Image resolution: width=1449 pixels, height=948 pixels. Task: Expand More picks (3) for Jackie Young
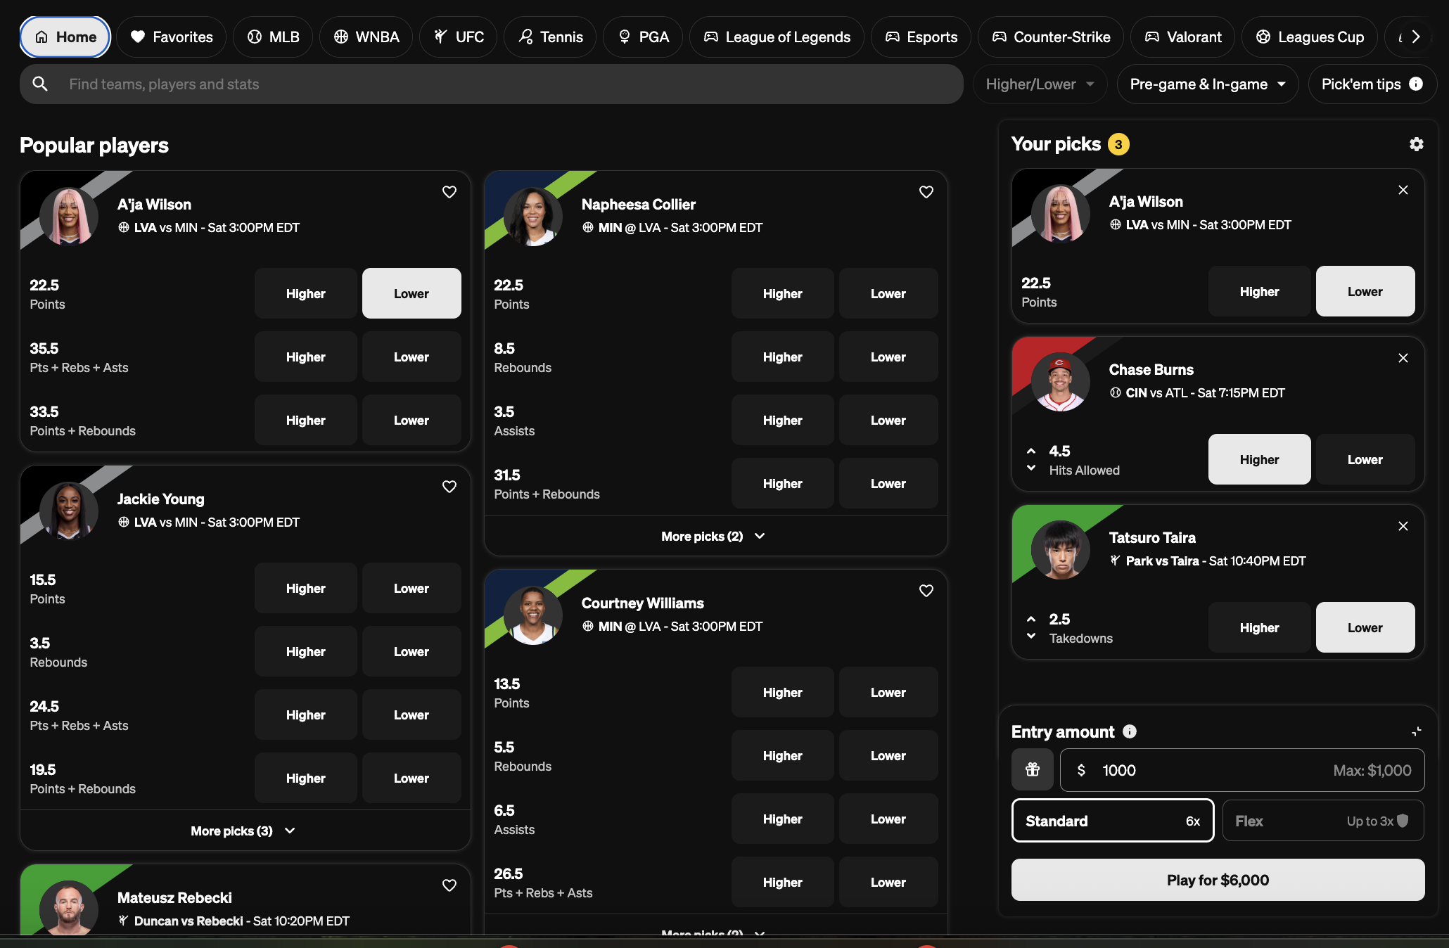244,831
